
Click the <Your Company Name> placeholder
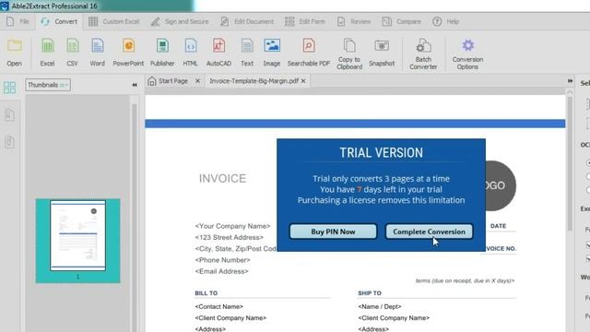pos(232,226)
